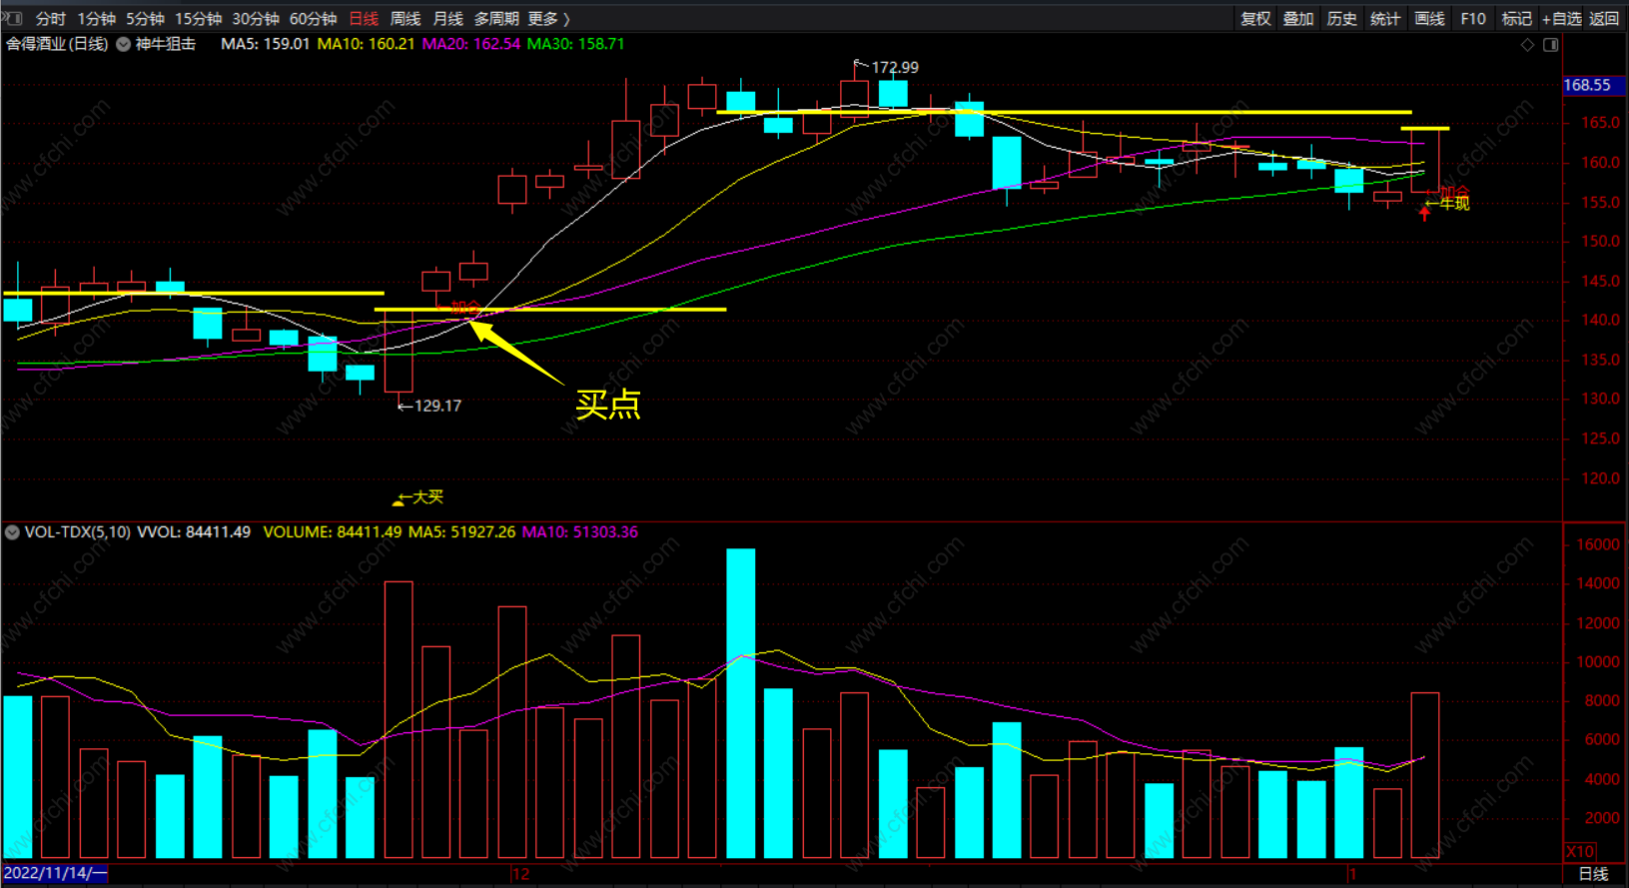
Task: Switch to the 分时 intraday view
Action: tap(51, 19)
